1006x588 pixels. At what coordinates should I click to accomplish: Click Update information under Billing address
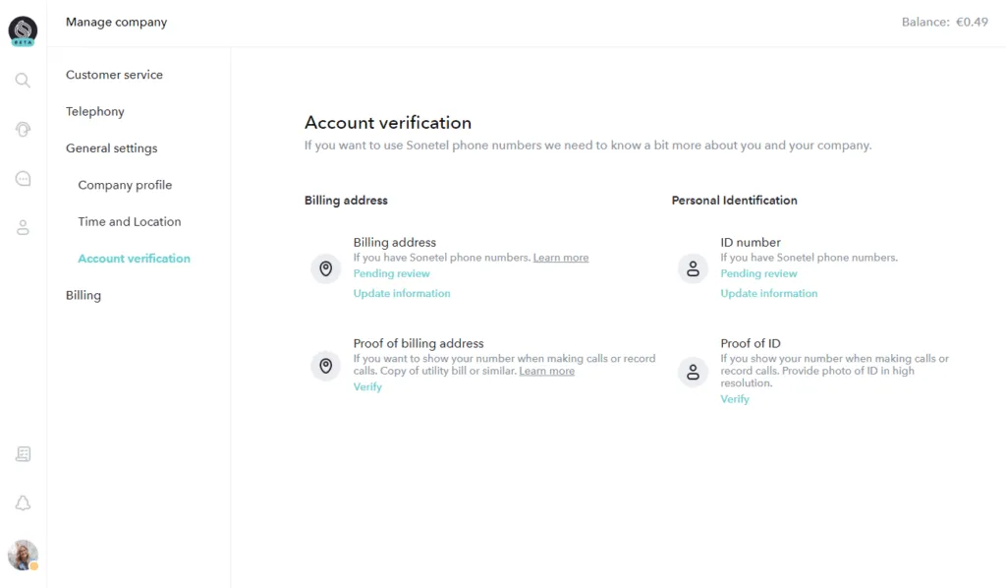click(402, 293)
